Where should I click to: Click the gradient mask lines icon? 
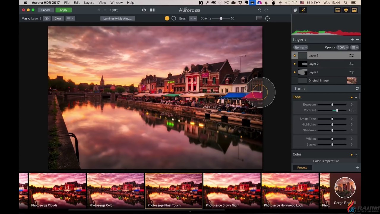(x=259, y=18)
